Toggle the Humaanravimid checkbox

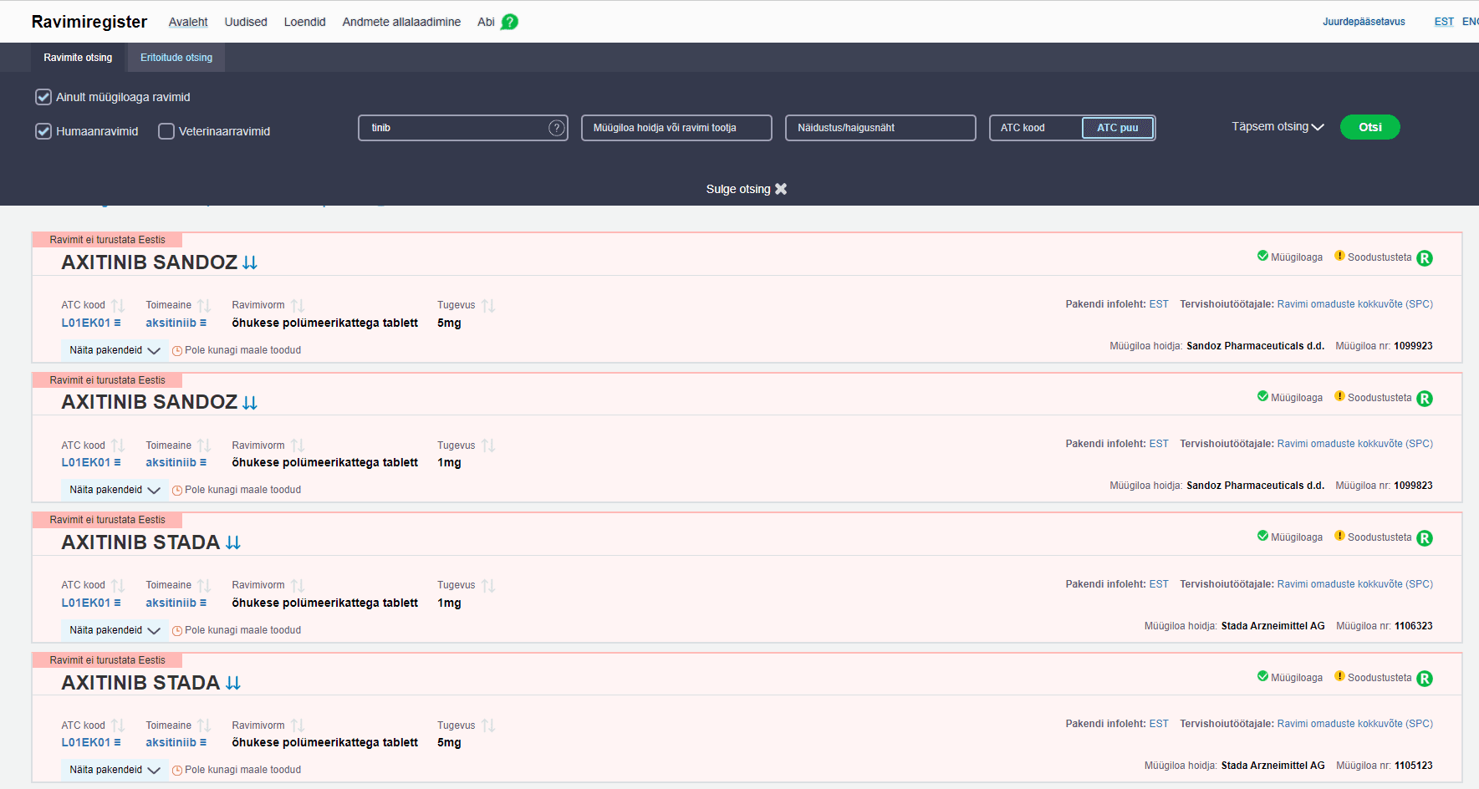[x=43, y=131]
